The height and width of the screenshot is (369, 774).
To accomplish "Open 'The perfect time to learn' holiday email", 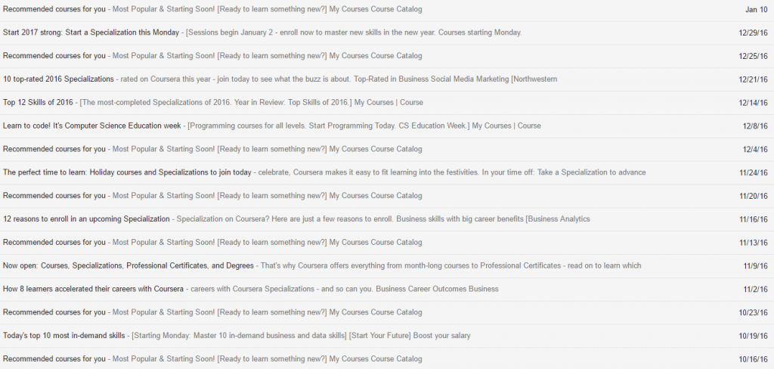I will point(387,172).
